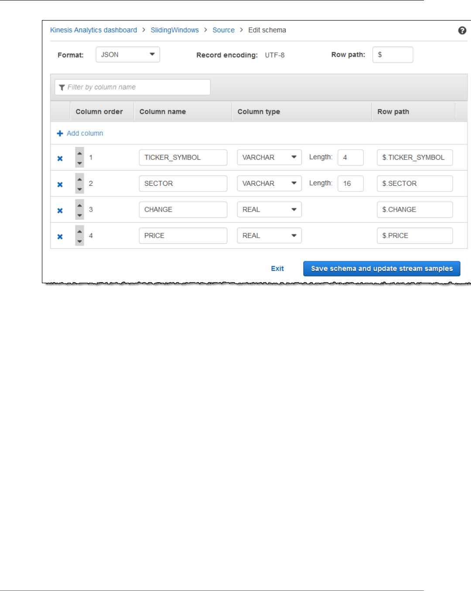
Task: Delete the TICKER_SYMBOL column row
Action: [60, 158]
